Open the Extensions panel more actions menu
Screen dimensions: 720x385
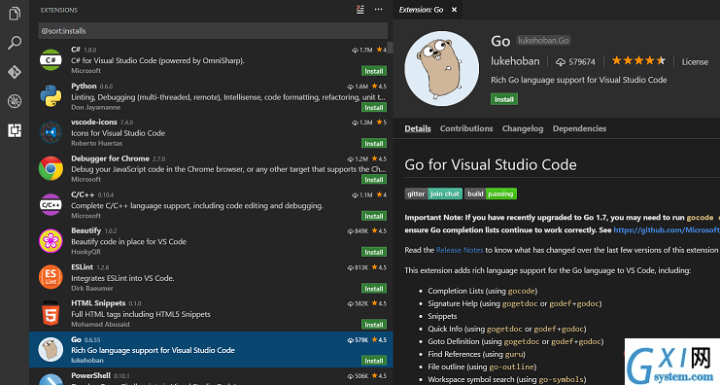pos(378,10)
